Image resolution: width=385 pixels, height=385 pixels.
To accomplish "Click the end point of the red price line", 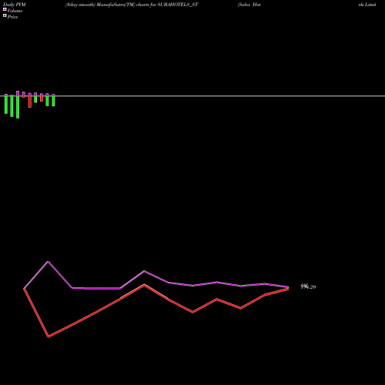I will click(288, 289).
